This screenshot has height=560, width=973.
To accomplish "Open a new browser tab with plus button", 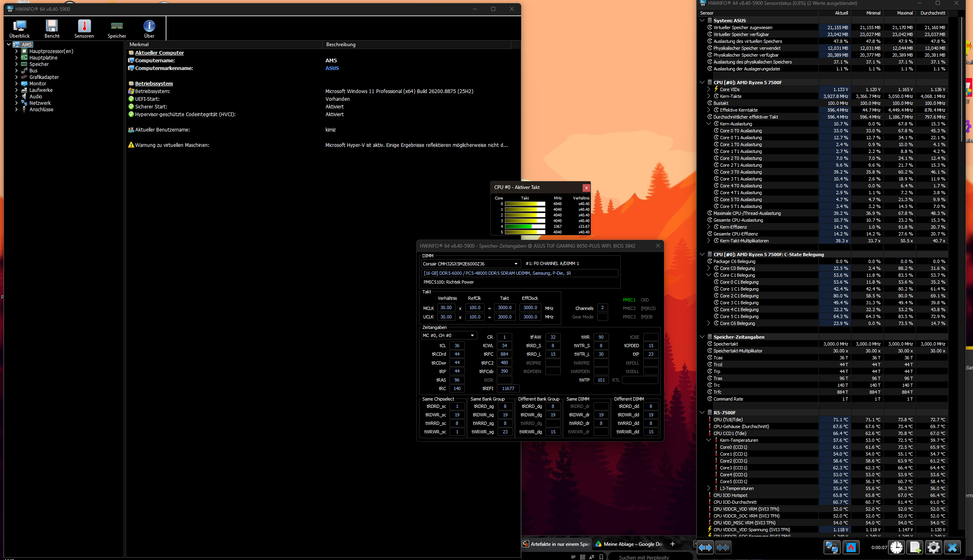I will click(x=673, y=544).
